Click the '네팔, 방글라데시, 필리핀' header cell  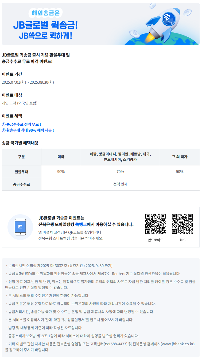coord(120,157)
